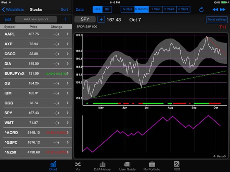The height and width of the screenshot is (172, 230).
Task: Expand the ^AORD row chevron
Action: click(x=67, y=133)
